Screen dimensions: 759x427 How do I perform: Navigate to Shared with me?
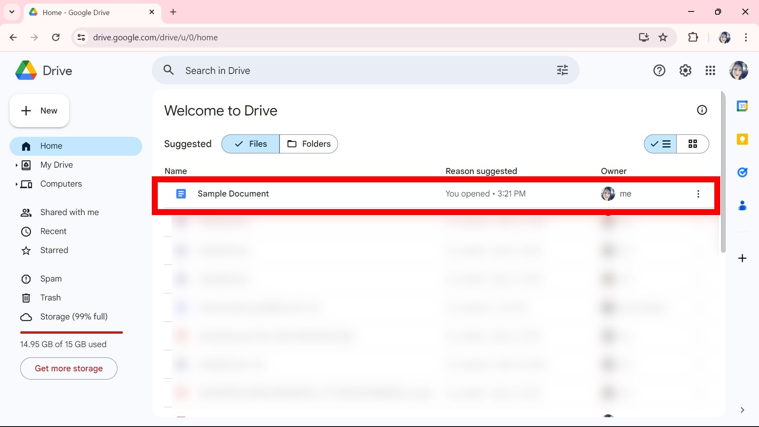click(70, 212)
